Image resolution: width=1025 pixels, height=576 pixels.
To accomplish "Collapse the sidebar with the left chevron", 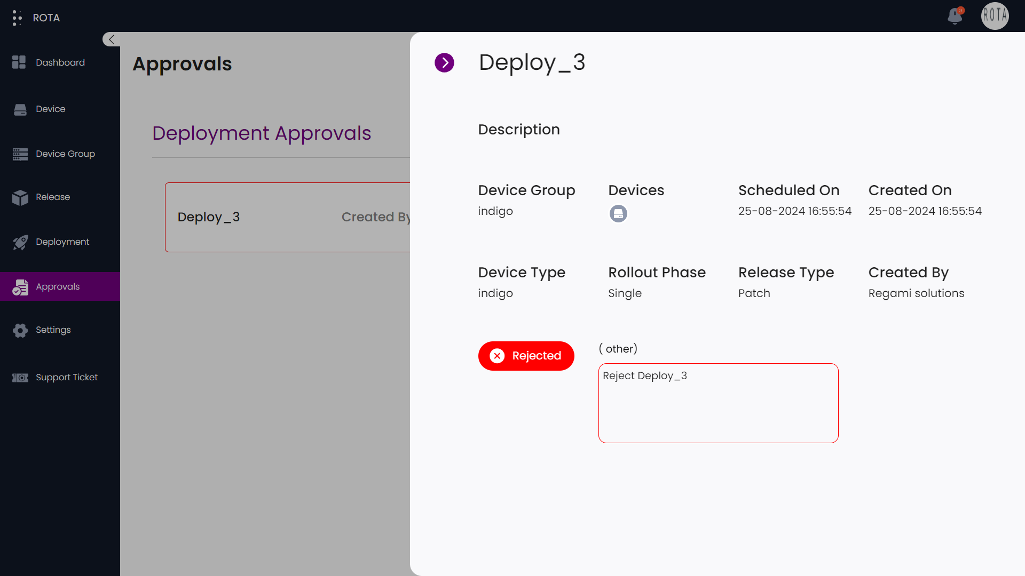I will pos(111,39).
